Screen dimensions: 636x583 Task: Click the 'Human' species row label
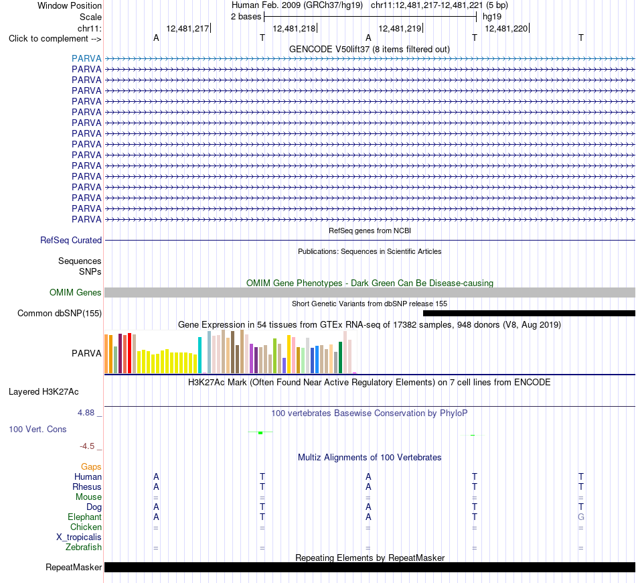pos(88,476)
